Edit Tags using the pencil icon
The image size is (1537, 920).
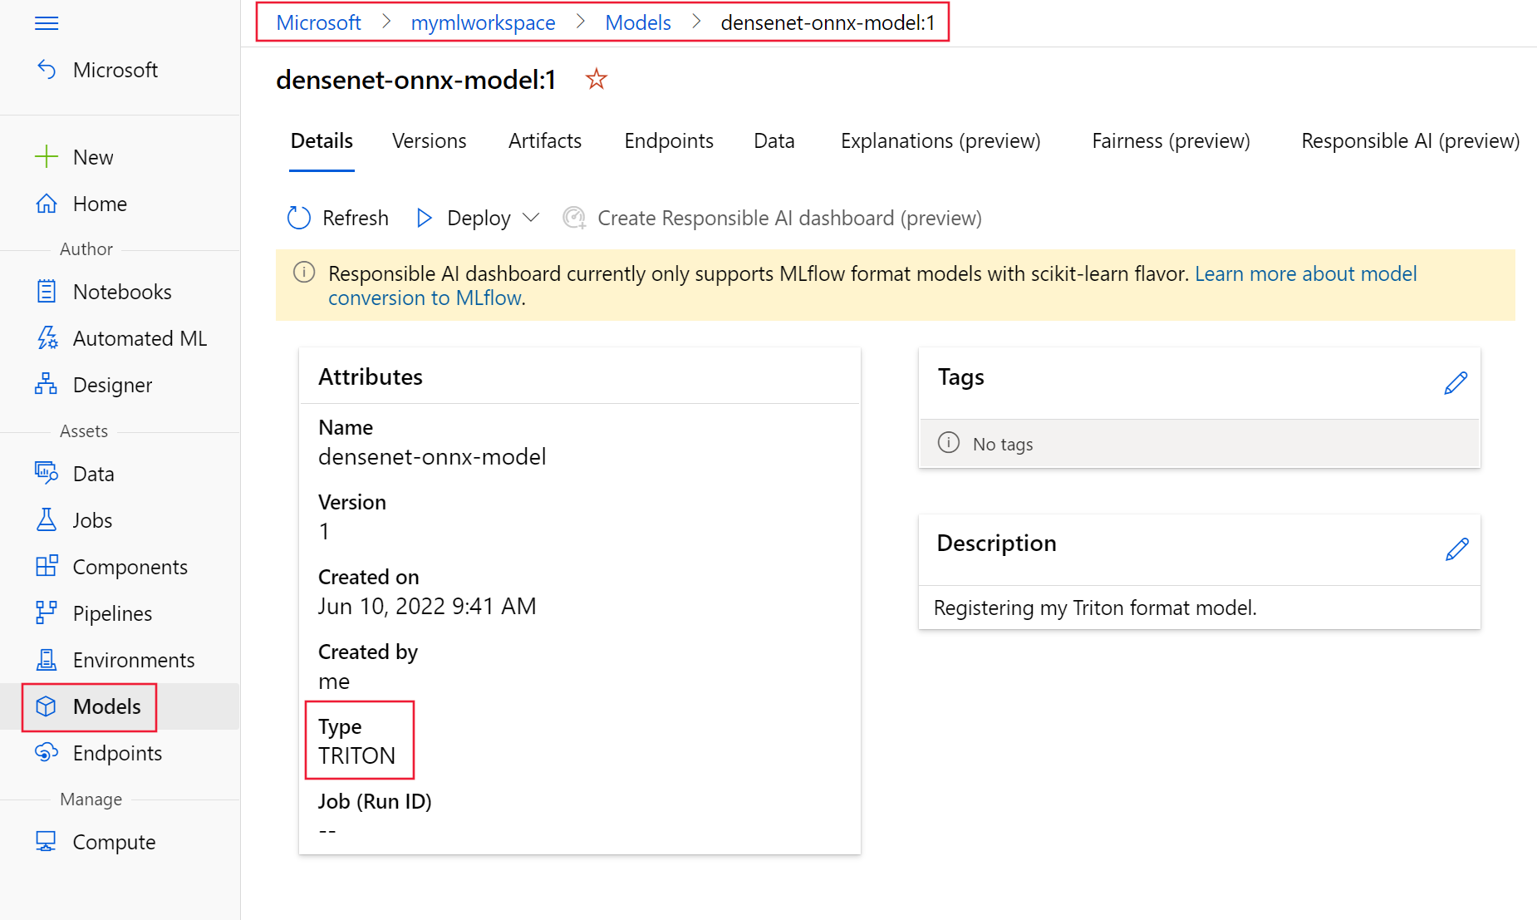(x=1456, y=383)
